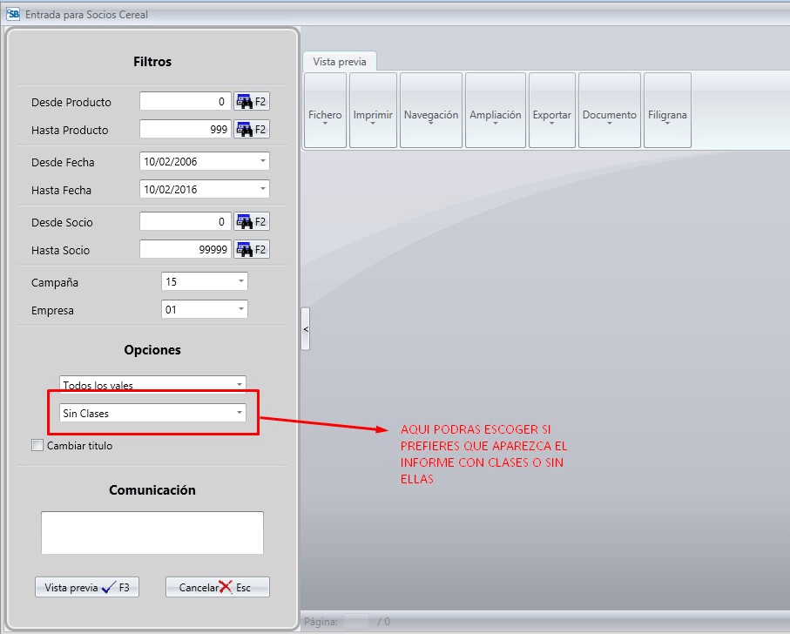Select the Vista previa tab
The width and height of the screenshot is (790, 634).
click(x=340, y=61)
